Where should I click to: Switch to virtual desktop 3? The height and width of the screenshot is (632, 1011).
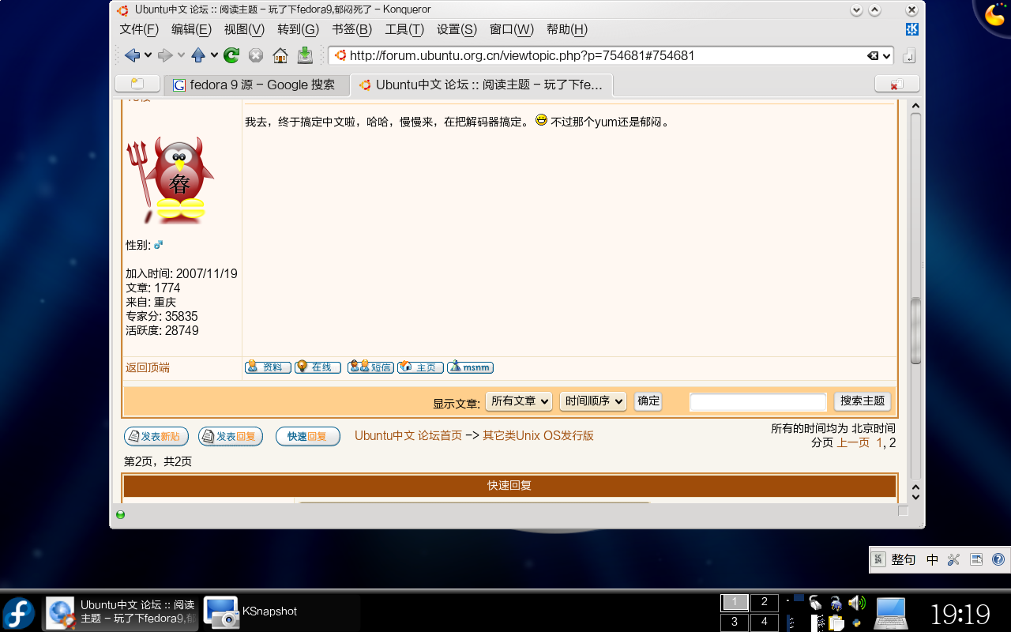pos(735,622)
